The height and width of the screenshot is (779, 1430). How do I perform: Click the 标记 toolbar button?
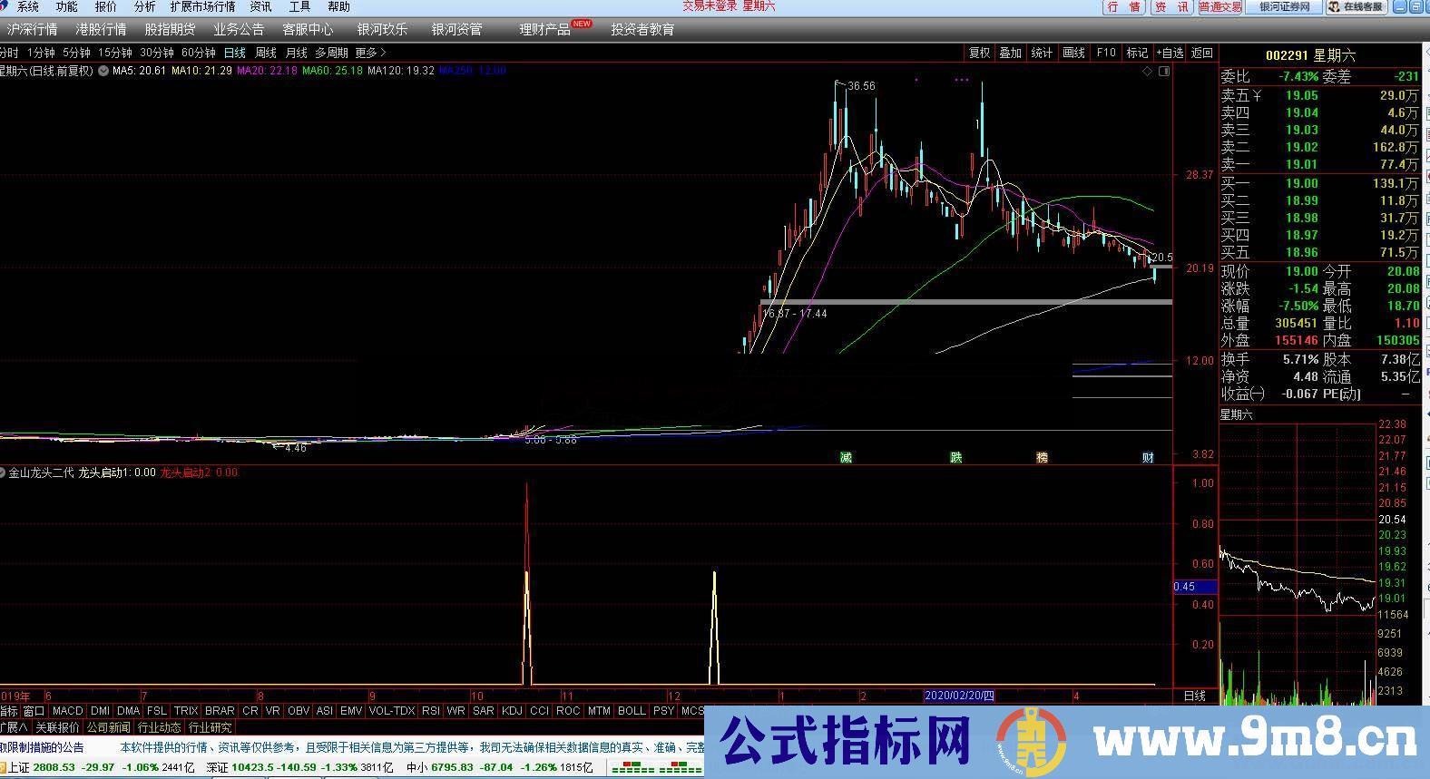[x=1138, y=53]
